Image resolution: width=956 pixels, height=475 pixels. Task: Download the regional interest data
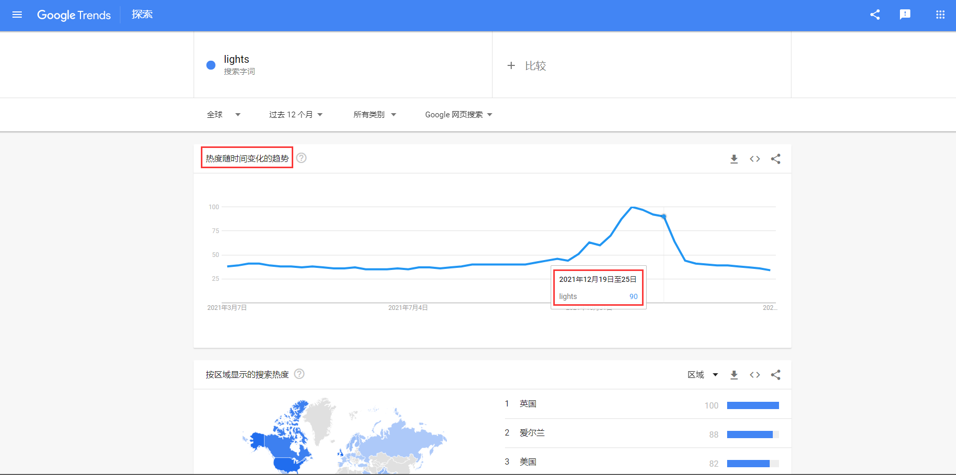click(x=734, y=375)
